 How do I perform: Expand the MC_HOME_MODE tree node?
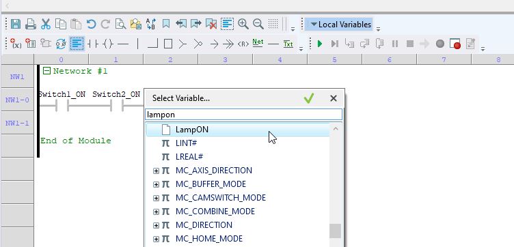pos(156,239)
